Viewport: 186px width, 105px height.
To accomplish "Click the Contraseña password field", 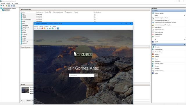I will tap(82, 75).
